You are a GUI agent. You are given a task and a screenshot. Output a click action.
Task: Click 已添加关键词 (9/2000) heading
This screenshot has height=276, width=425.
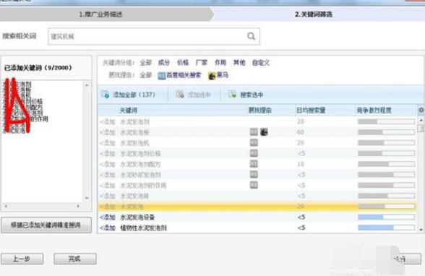38,68
